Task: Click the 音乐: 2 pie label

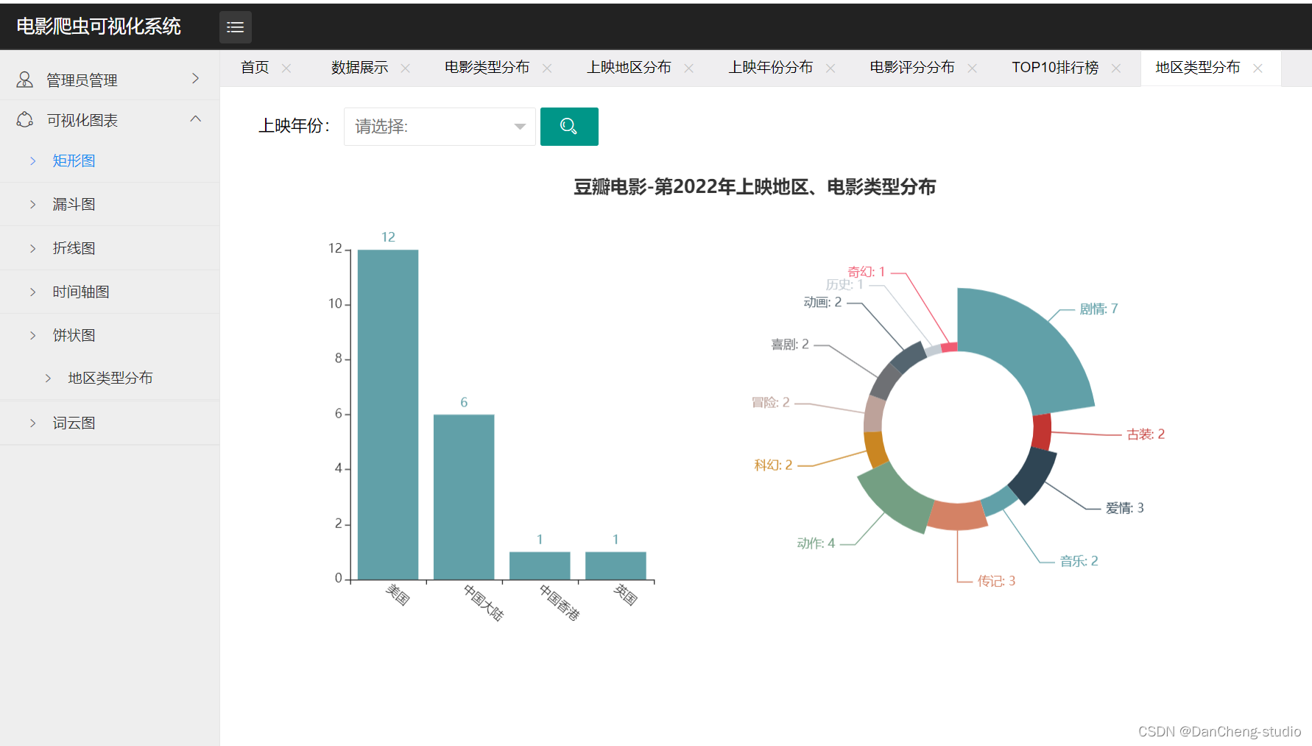Action: [1079, 560]
